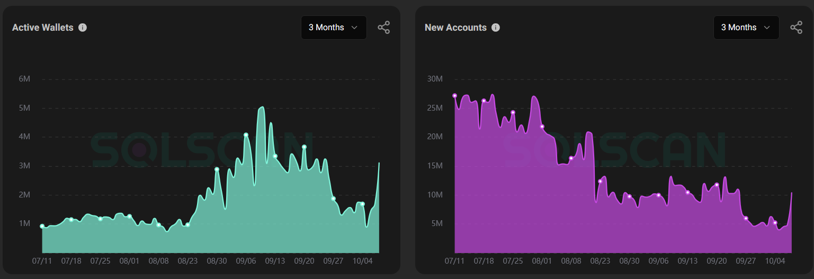
Task: Click the 07/11 data point on Active Wallets
Action: (x=42, y=226)
